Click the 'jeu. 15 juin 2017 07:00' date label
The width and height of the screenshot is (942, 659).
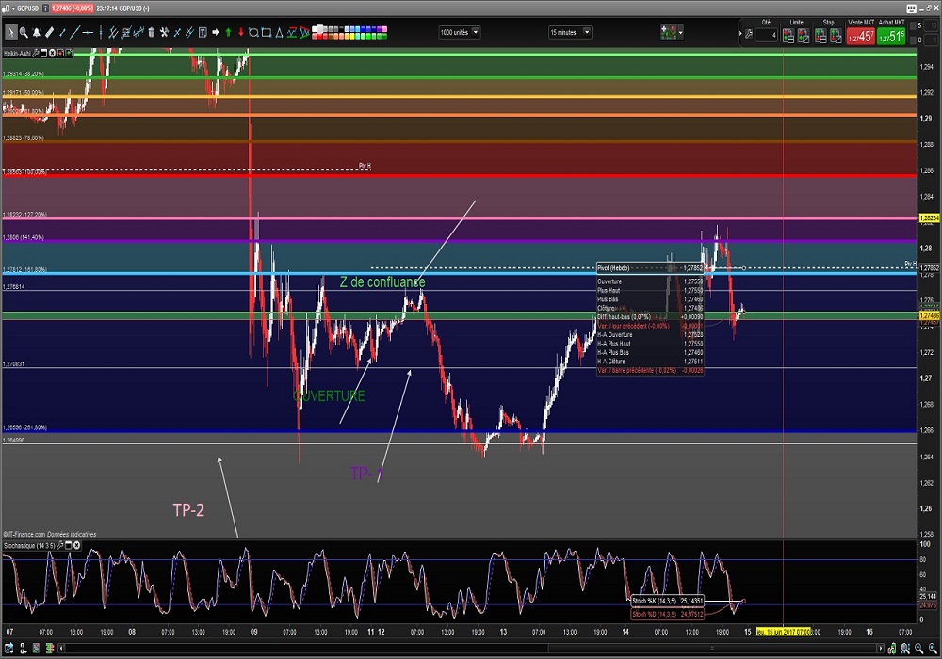pos(784,632)
